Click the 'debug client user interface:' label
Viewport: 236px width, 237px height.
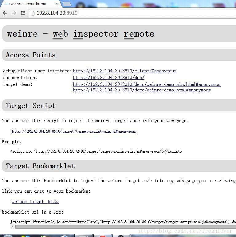pyautogui.click(x=37, y=71)
